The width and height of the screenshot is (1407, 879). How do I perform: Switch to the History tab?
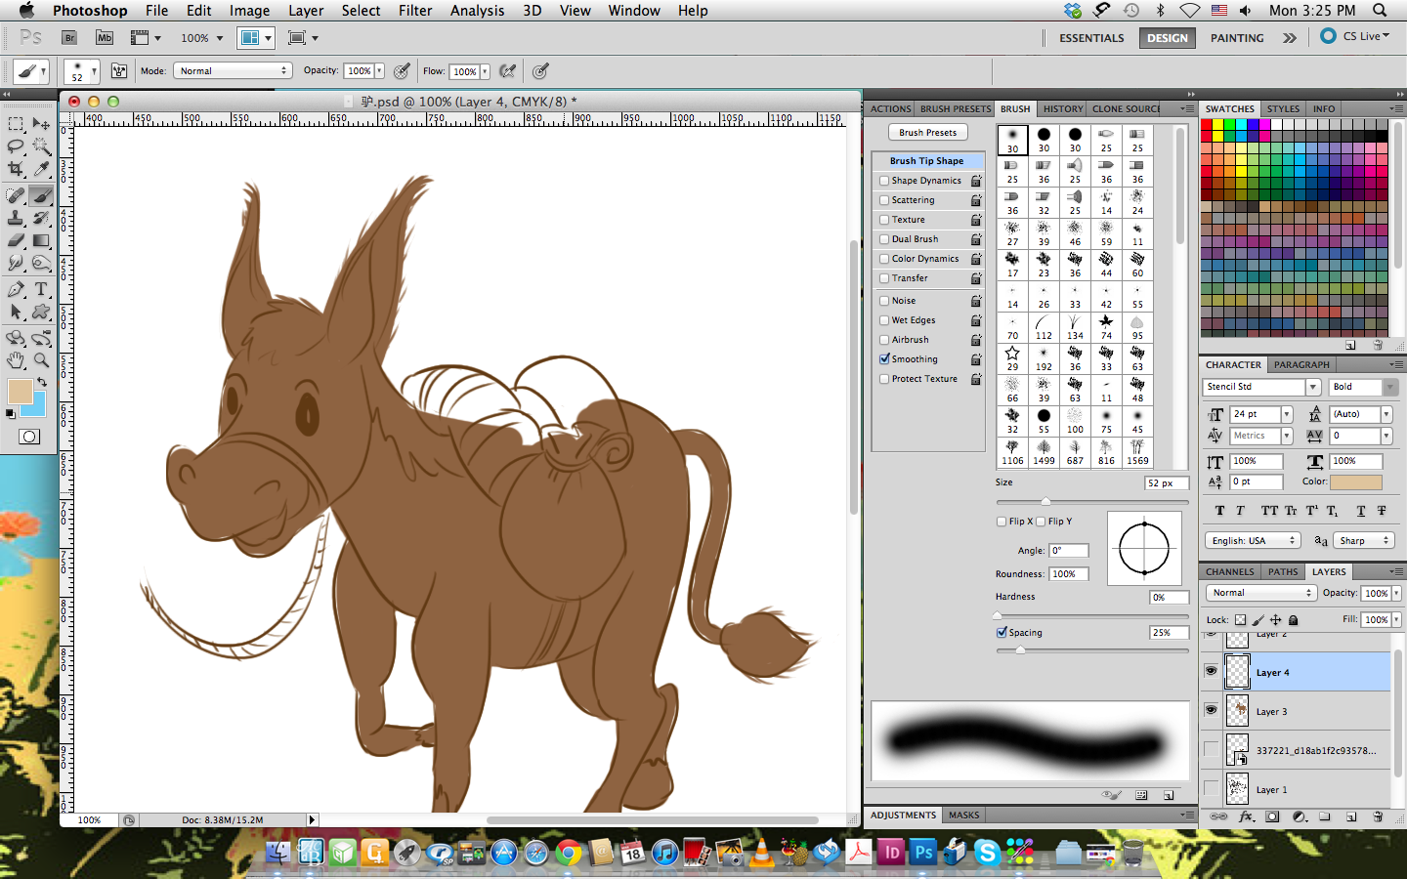pos(1063,109)
